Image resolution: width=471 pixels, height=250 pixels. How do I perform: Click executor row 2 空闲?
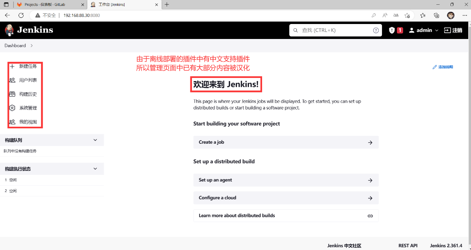52,191
